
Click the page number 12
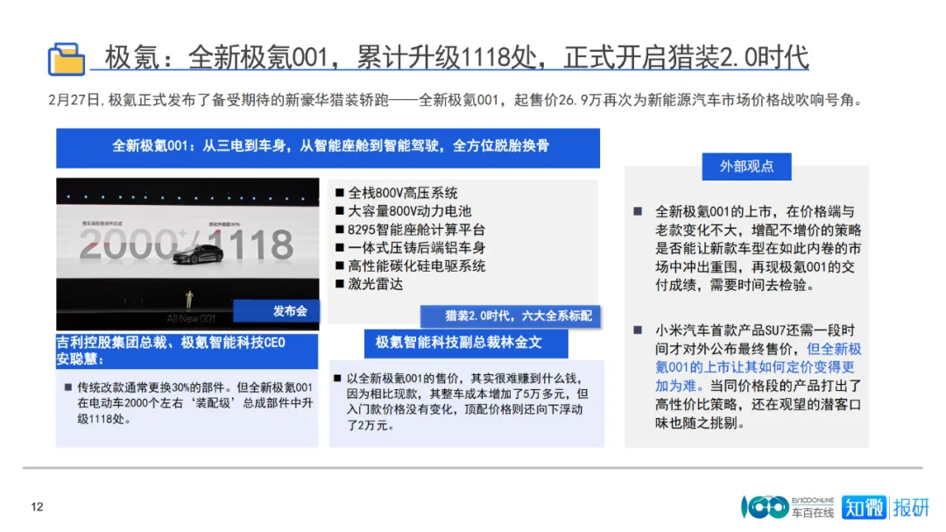coord(38,507)
